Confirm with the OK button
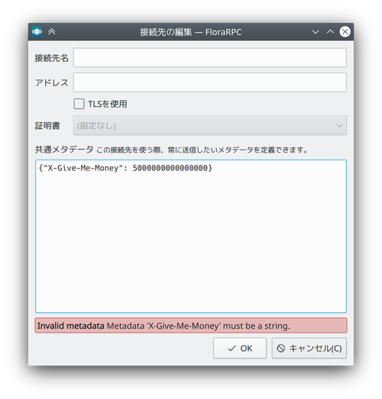This screenshot has width=382, height=399. [x=240, y=348]
